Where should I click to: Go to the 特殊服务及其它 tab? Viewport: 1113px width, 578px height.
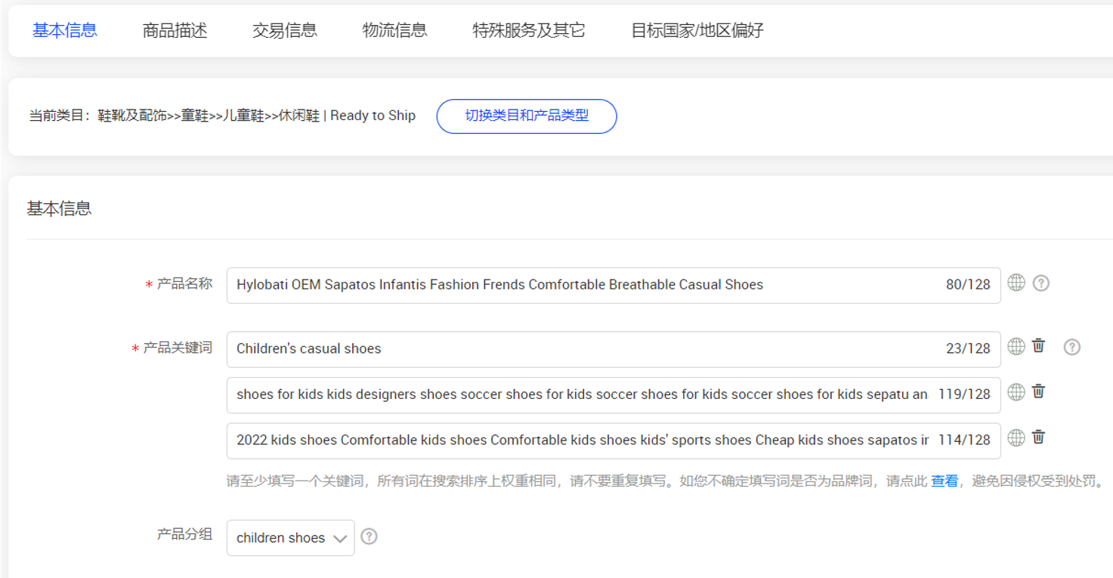point(529,31)
